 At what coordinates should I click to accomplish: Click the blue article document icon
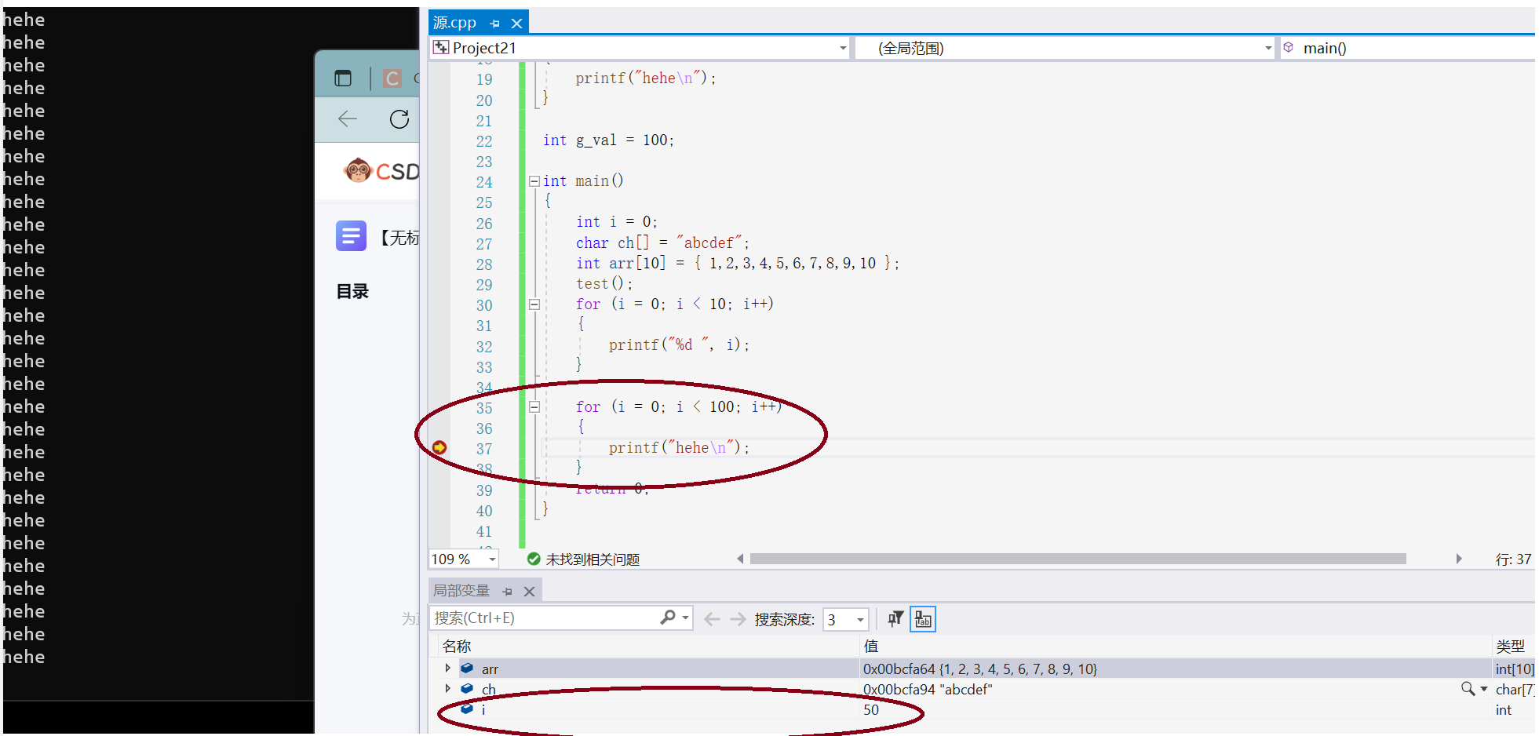click(351, 235)
